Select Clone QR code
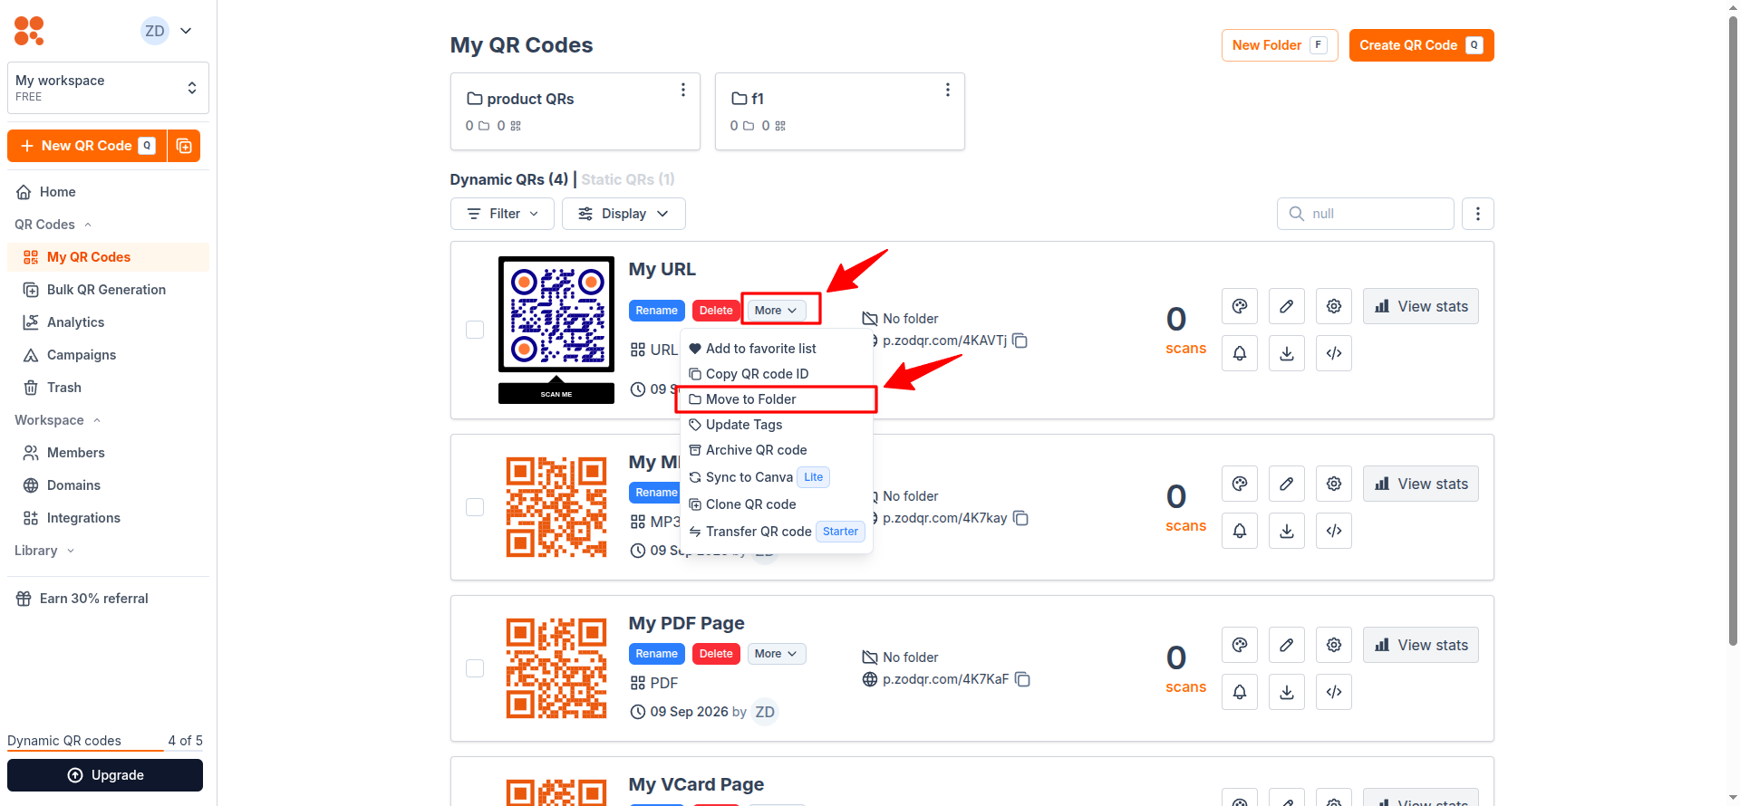1740x806 pixels. 777,504
